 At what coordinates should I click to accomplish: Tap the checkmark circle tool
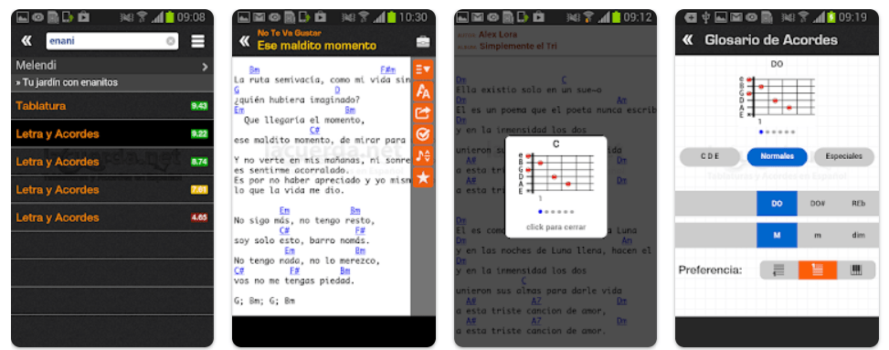pyautogui.click(x=422, y=133)
